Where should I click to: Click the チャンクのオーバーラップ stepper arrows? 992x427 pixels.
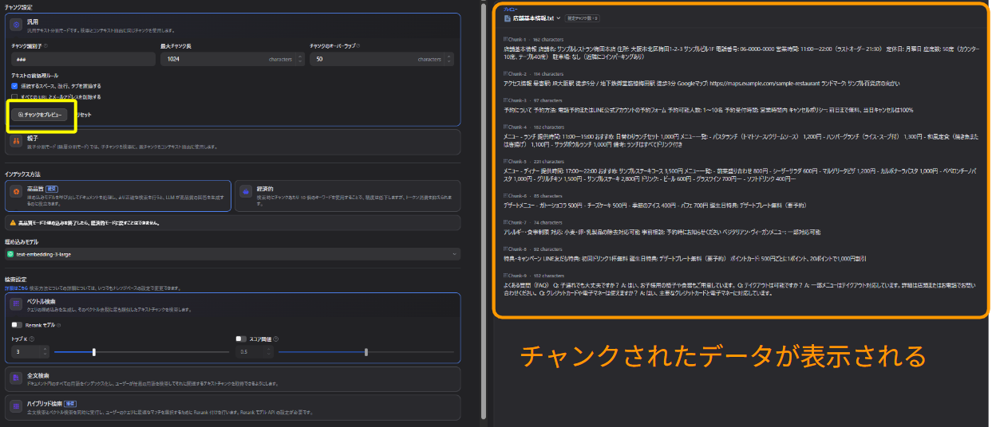449,59
